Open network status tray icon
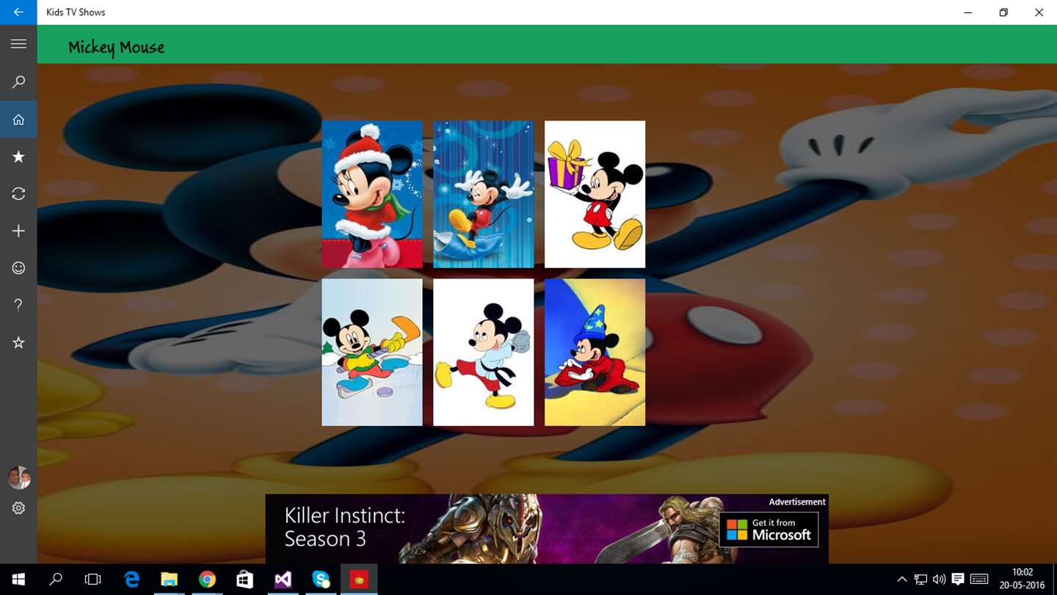This screenshot has height=595, width=1057. (920, 580)
